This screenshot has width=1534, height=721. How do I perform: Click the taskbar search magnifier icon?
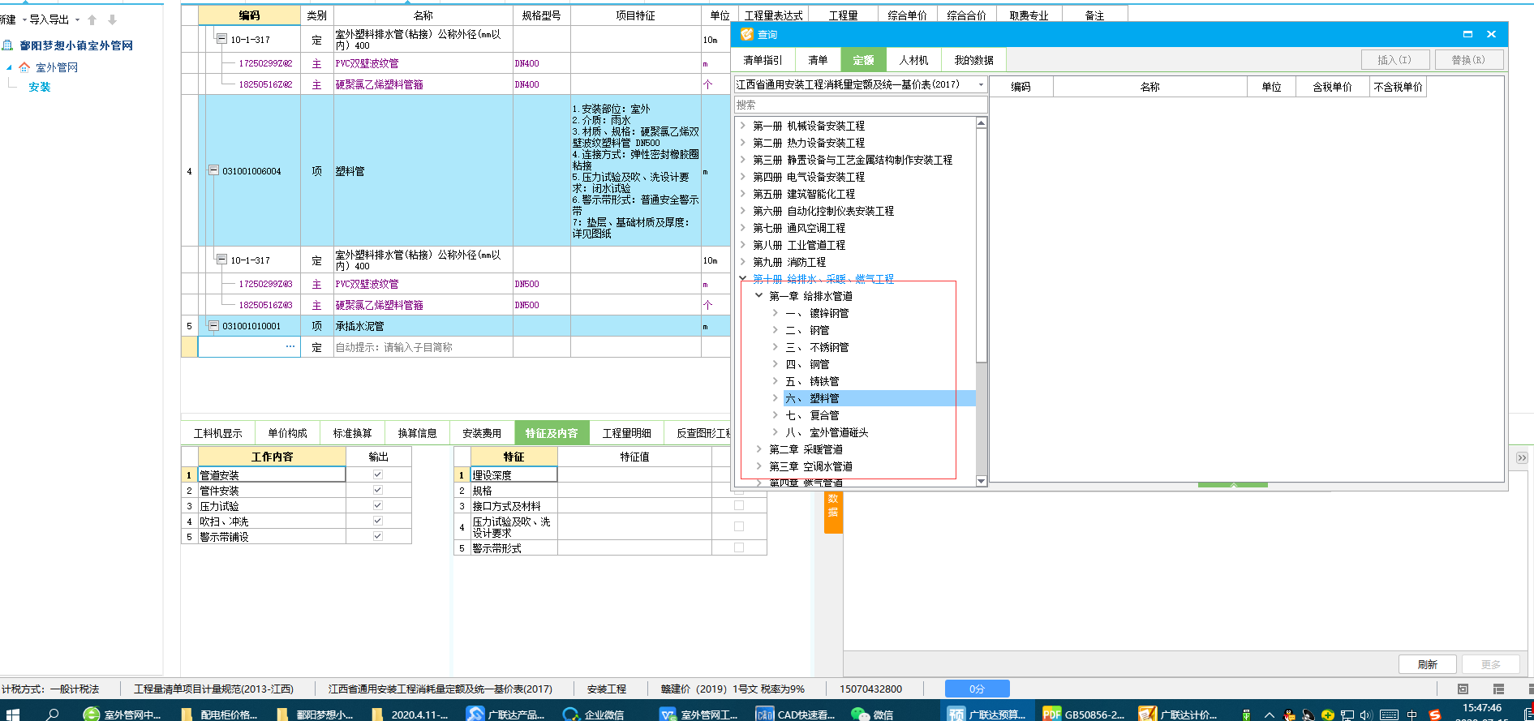pos(53,714)
